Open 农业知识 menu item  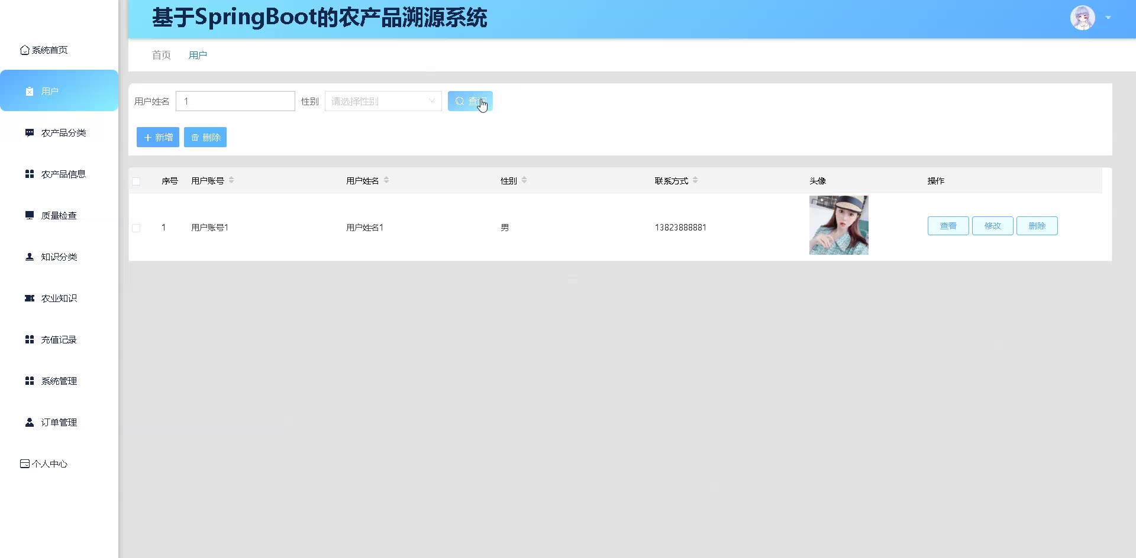[x=59, y=299]
